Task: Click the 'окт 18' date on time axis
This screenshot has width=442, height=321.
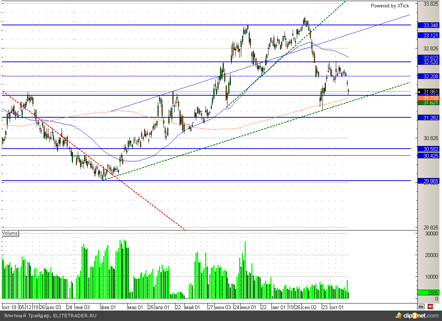Action: [9, 308]
